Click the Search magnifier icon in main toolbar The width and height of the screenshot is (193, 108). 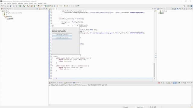(184, 6)
